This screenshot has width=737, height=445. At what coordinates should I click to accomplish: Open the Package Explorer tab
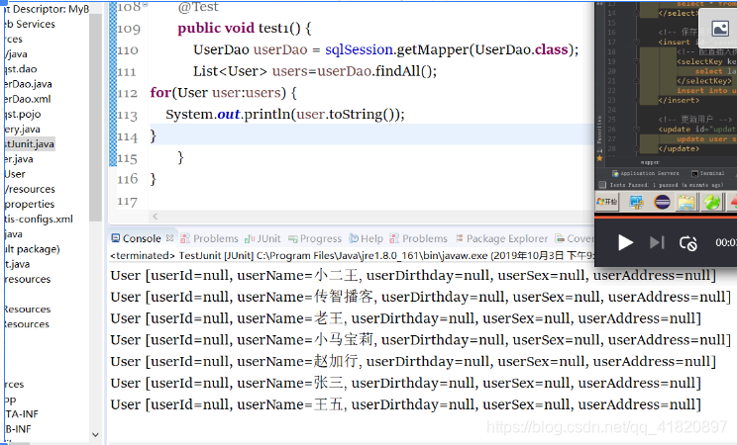(x=501, y=238)
